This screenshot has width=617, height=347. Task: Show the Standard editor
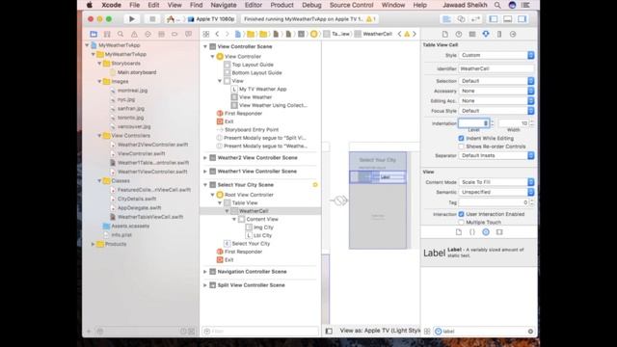446,19
